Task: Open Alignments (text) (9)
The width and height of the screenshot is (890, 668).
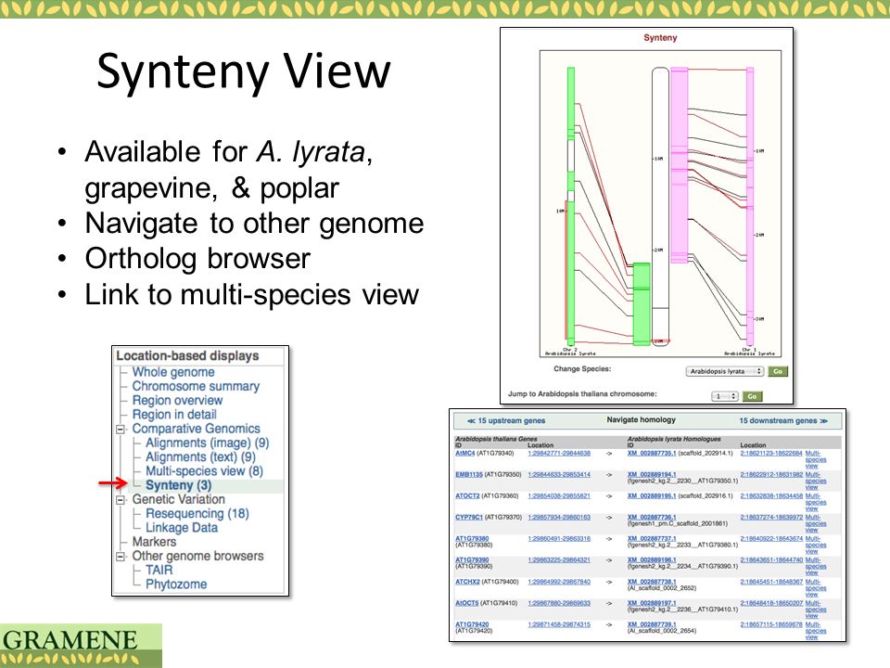Action: point(200,457)
